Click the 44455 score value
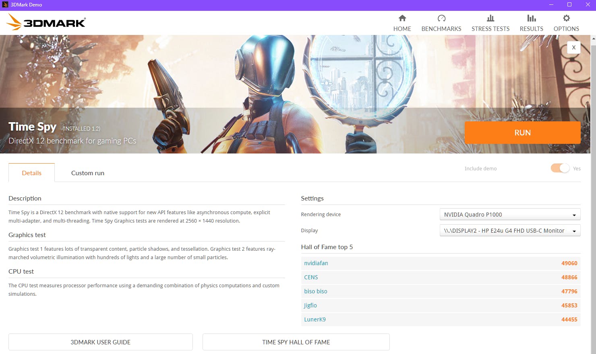 tap(569, 319)
